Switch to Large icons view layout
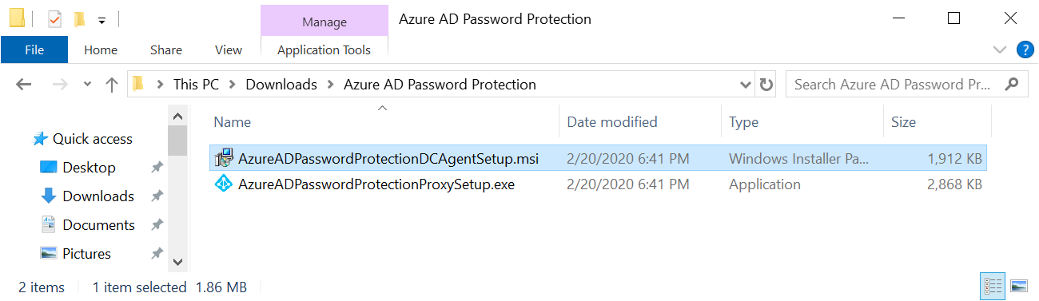The height and width of the screenshot is (301, 1039). pyautogui.click(x=1018, y=286)
